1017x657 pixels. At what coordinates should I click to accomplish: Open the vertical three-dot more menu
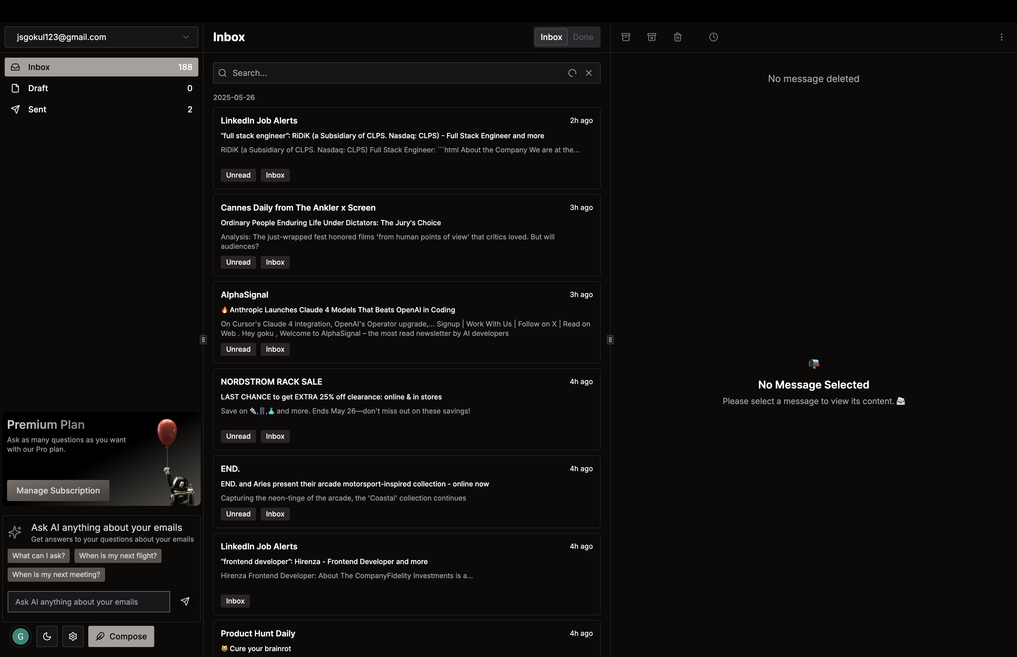1001,37
